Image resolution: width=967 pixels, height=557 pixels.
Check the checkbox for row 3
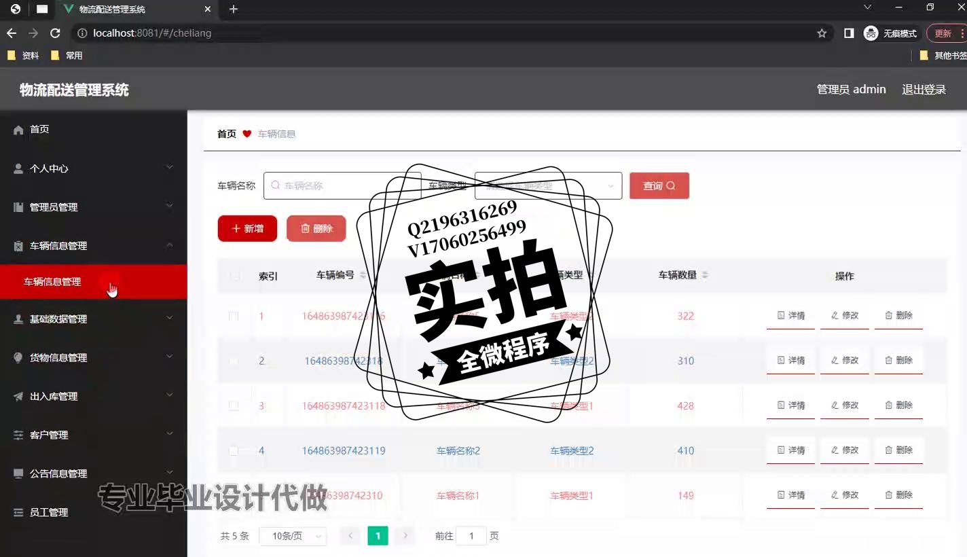tap(234, 406)
